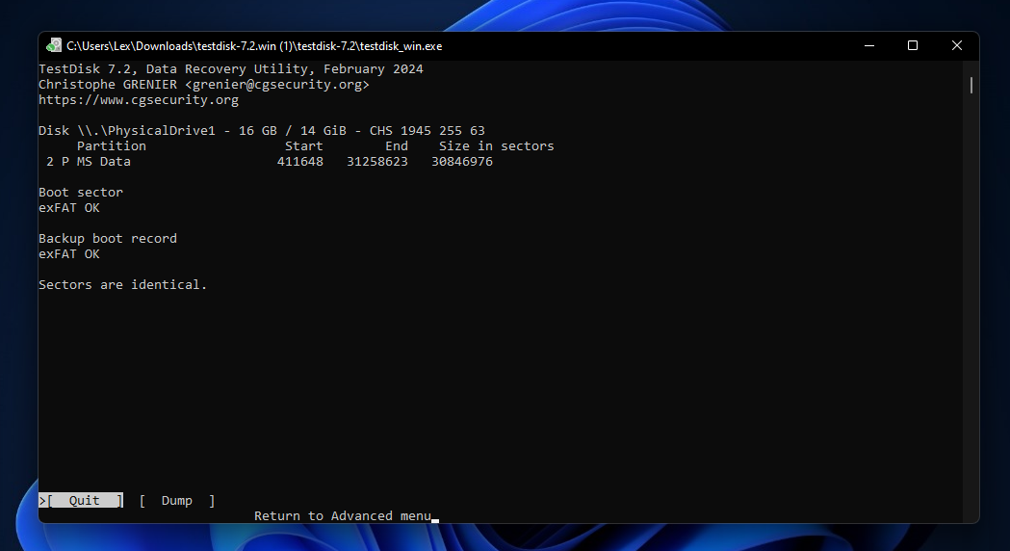Click the window title path text
This screenshot has height=551, width=1010.
pos(254,45)
